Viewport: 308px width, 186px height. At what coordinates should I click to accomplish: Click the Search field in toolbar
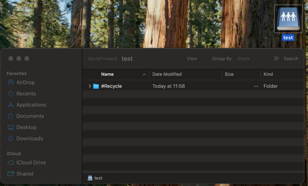coord(291,59)
